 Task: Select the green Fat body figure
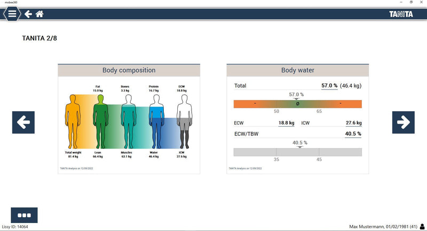(100, 120)
